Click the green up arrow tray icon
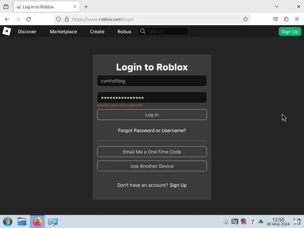This screenshot has width=304, height=228. [x=261, y=221]
